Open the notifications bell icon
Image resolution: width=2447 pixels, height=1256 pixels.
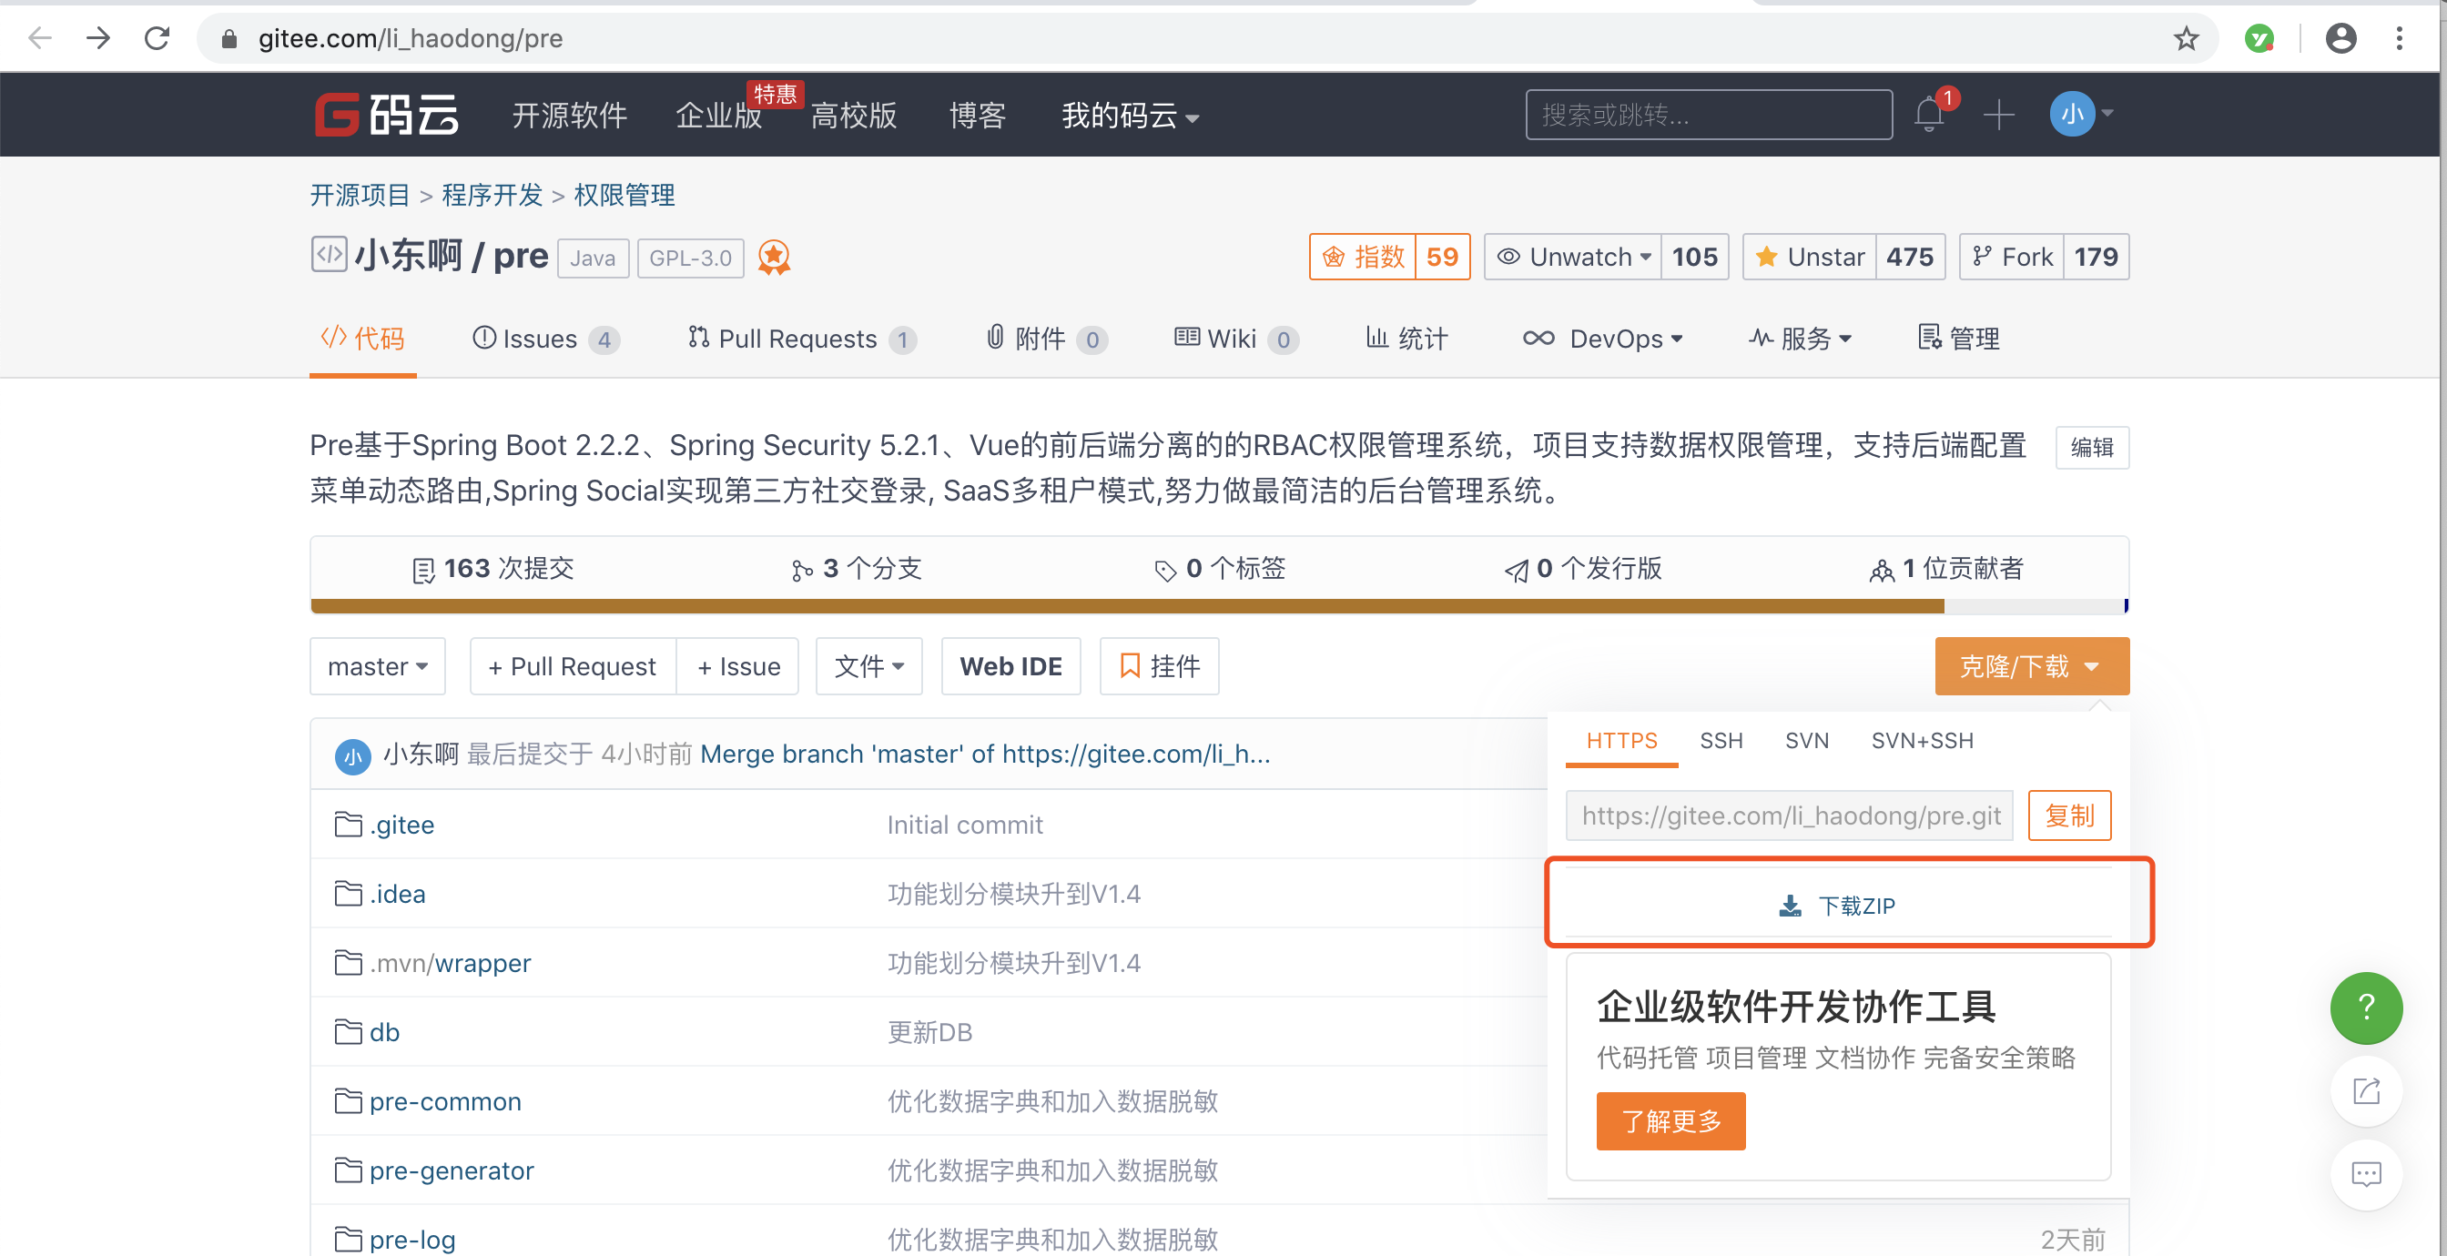click(x=1928, y=114)
